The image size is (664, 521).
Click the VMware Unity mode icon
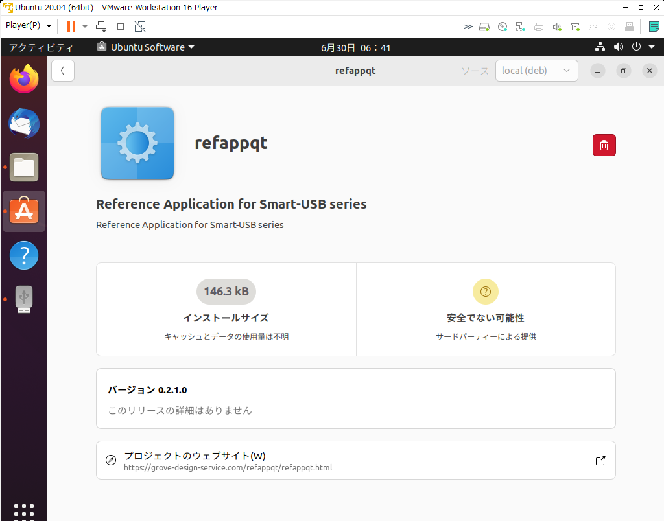pos(140,27)
